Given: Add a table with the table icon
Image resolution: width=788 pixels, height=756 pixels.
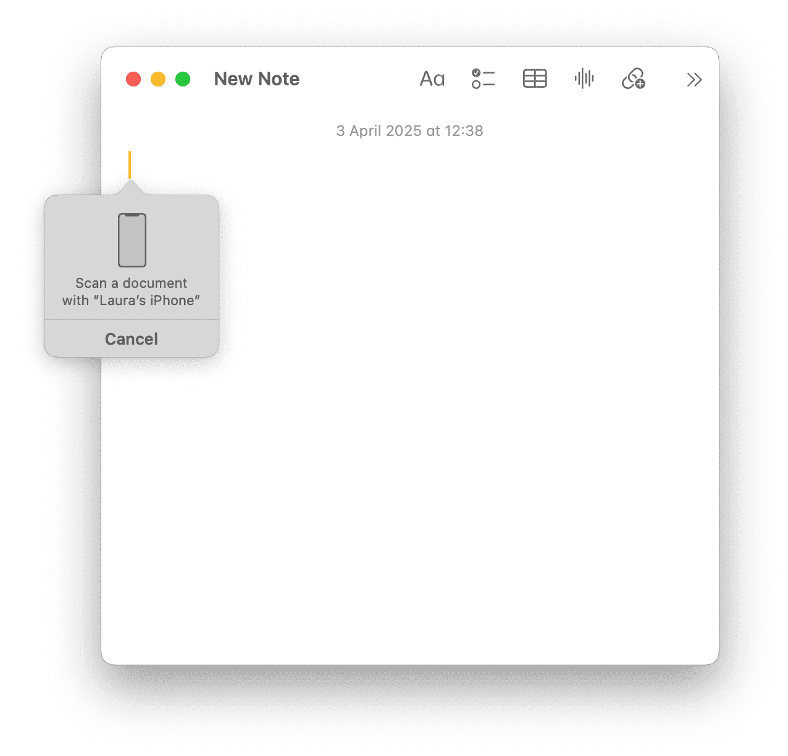Looking at the screenshot, I should [x=534, y=79].
